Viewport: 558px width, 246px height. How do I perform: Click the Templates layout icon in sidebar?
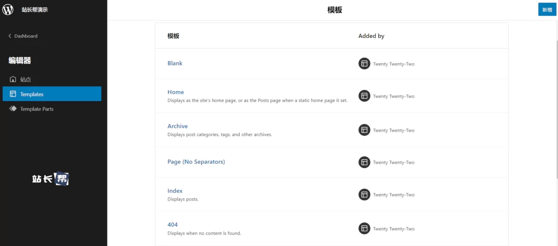tap(13, 94)
